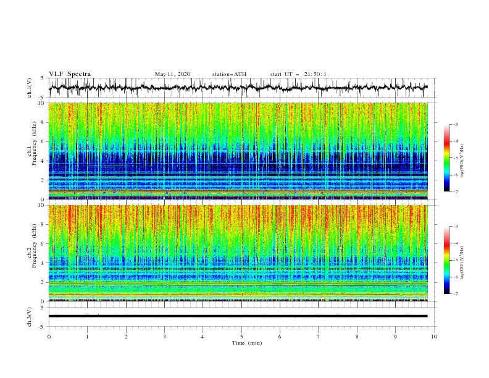489x378 pixels.
Task: Click the 'Time (min)' axis title
Action: pos(247,343)
